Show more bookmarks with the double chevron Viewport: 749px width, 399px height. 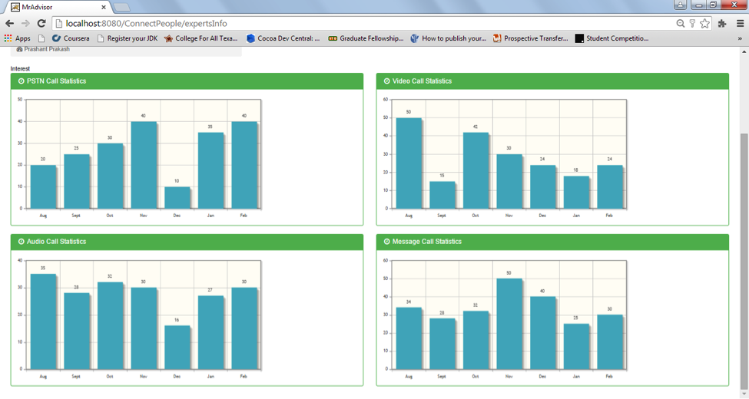tap(740, 38)
